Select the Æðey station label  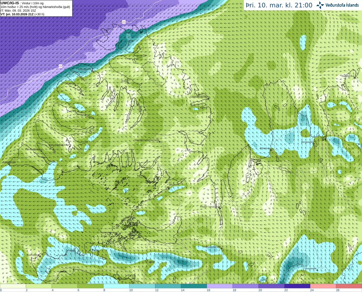pos(124,81)
